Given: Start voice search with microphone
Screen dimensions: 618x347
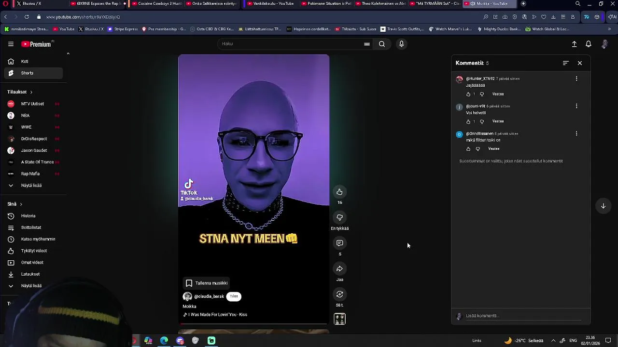Looking at the screenshot, I should click(401, 44).
